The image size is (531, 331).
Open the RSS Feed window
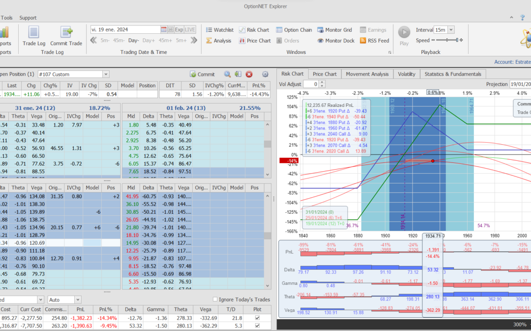(x=374, y=41)
